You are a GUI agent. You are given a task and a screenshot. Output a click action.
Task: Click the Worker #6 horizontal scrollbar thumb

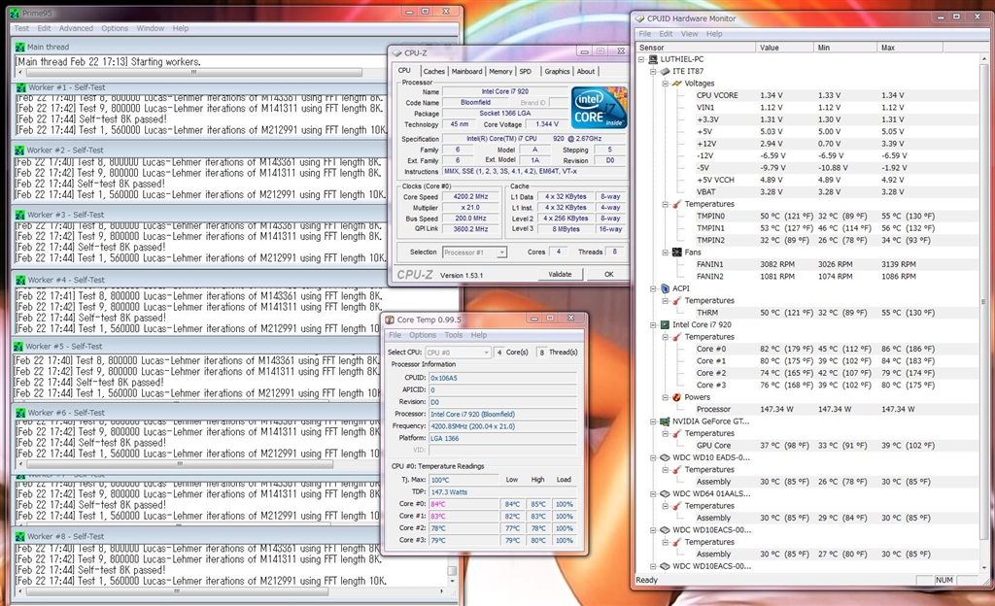(x=180, y=464)
